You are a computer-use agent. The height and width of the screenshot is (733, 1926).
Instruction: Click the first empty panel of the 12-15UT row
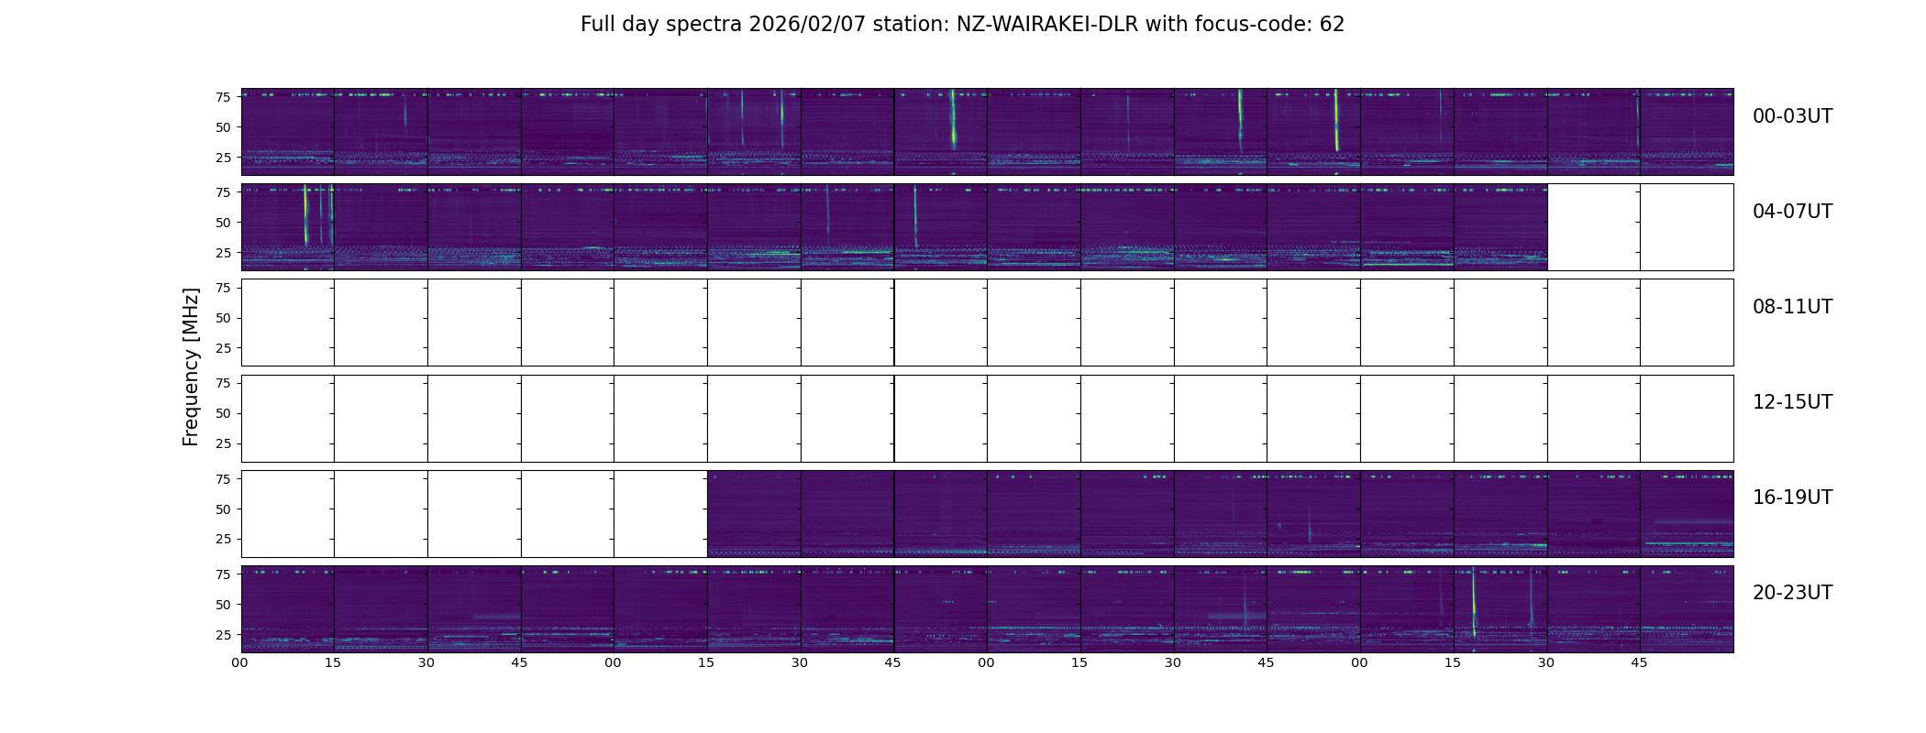click(x=287, y=419)
